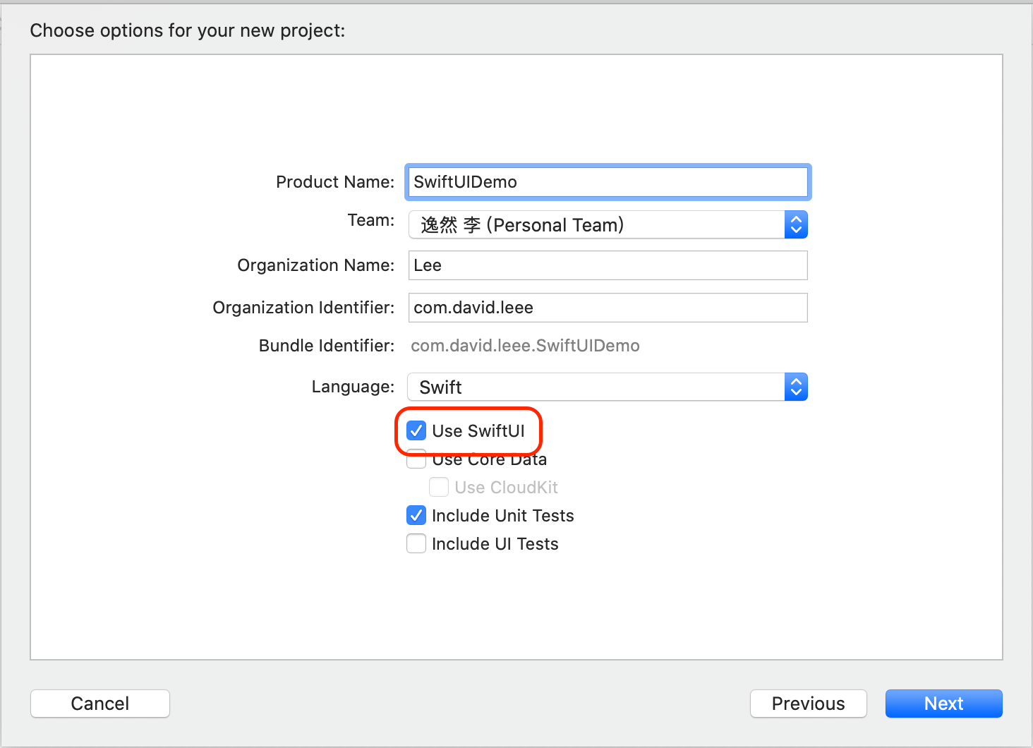Disable the Include Unit Tests checkbox
This screenshot has height=748, width=1033.
pyautogui.click(x=416, y=516)
